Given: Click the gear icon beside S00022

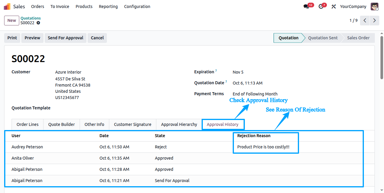Looking at the screenshot, I should point(38,23).
